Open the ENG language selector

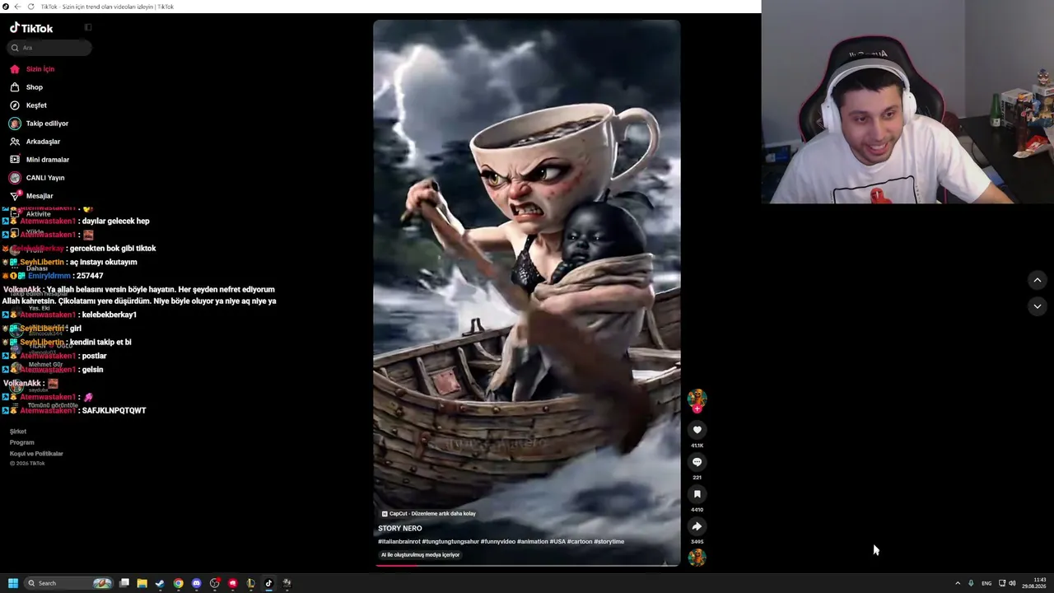pyautogui.click(x=986, y=583)
